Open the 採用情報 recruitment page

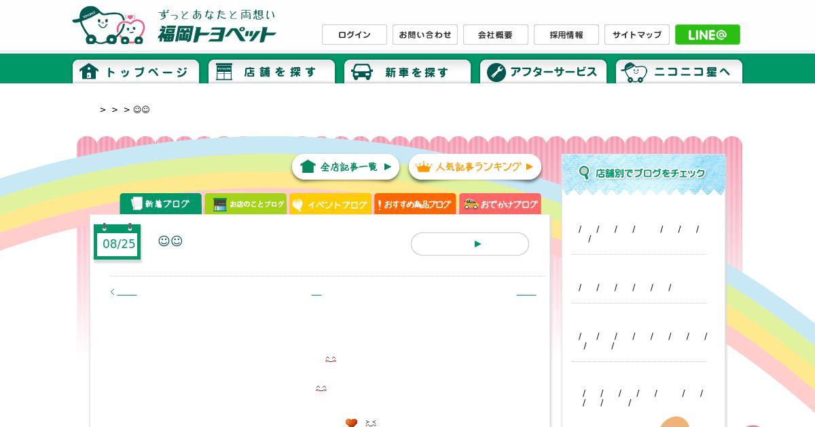click(566, 35)
